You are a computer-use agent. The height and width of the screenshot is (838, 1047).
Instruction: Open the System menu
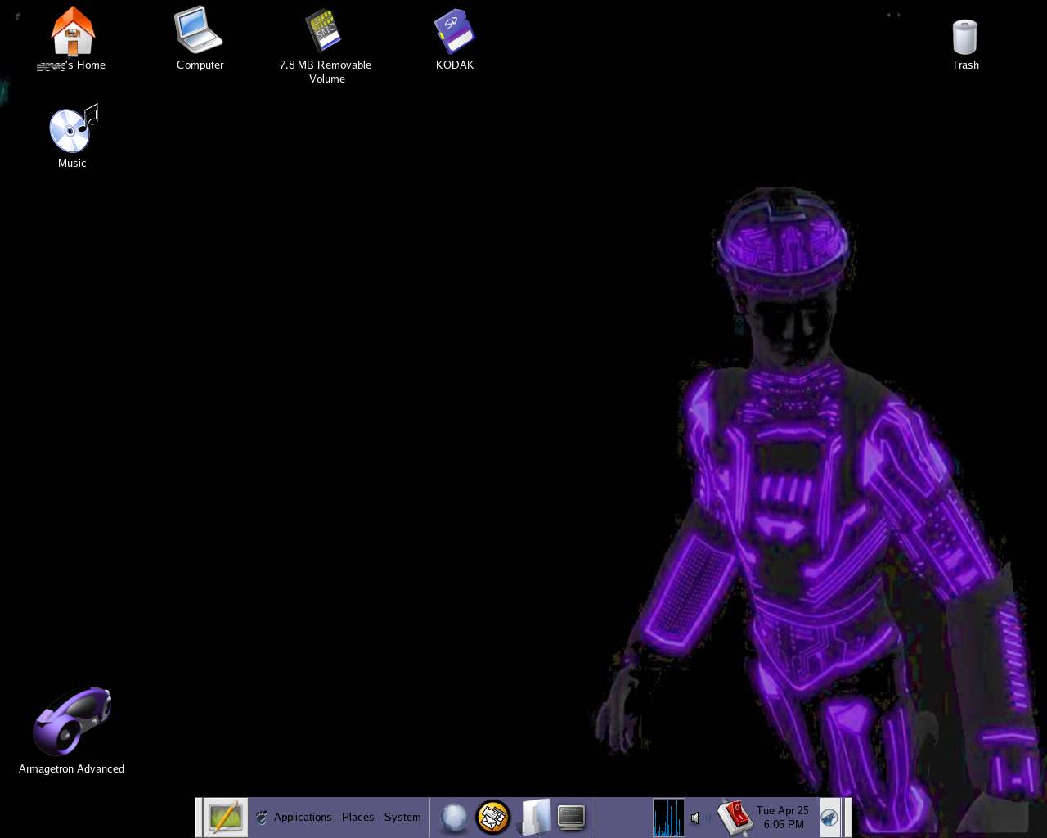point(402,818)
